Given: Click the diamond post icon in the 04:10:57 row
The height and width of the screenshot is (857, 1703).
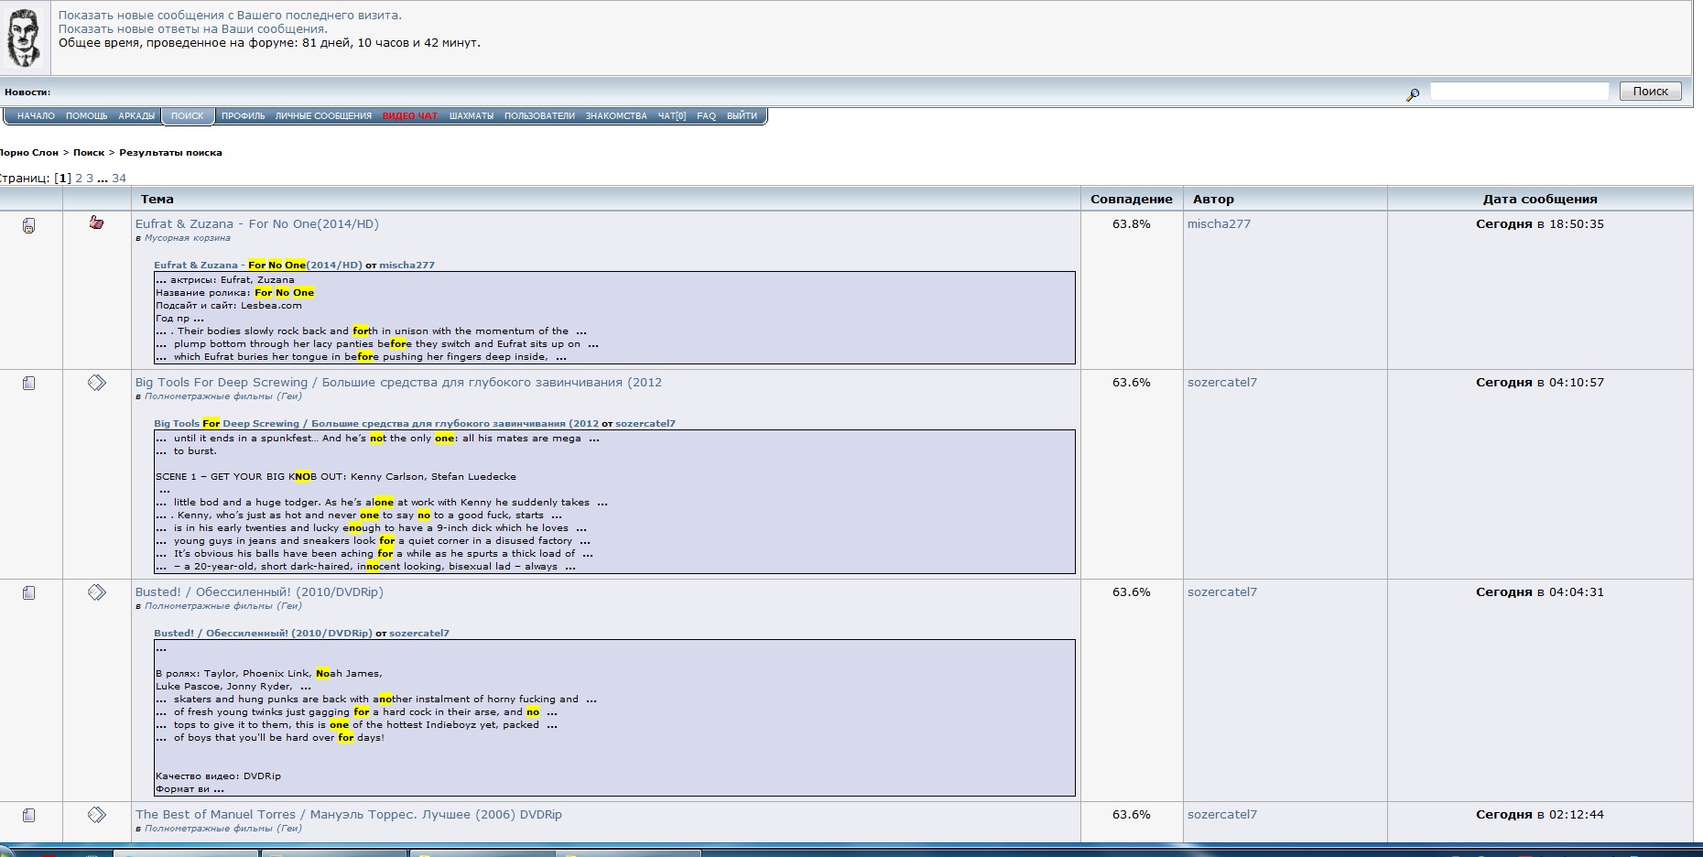Looking at the screenshot, I should (x=96, y=383).
